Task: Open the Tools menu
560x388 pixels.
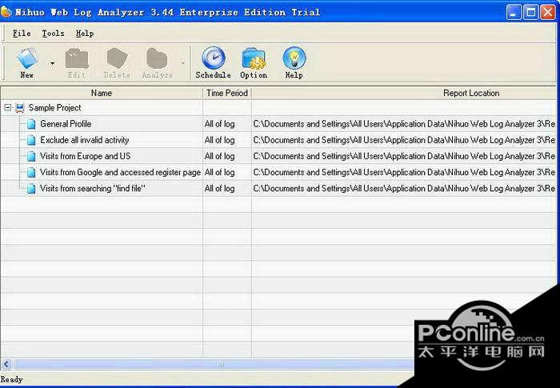Action: [x=53, y=34]
